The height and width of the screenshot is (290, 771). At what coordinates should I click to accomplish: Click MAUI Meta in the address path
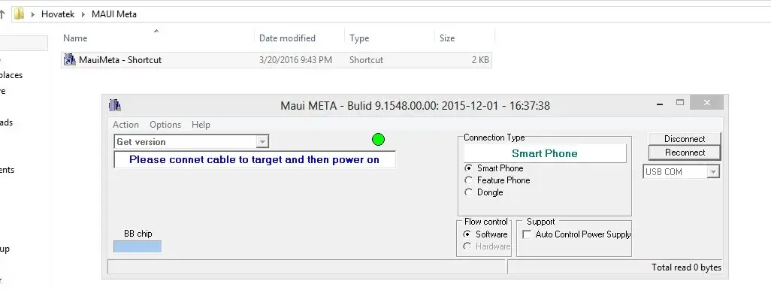(x=114, y=14)
